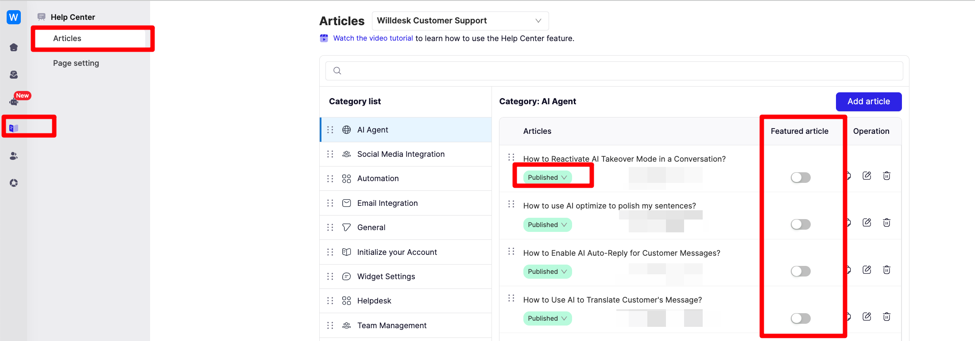Click the Add article button
The height and width of the screenshot is (341, 975).
(869, 102)
